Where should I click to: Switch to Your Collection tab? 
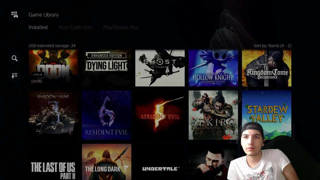[75, 27]
